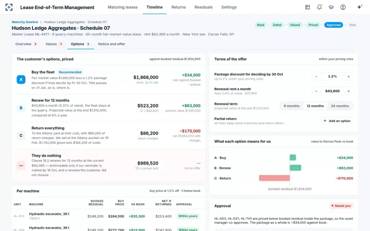Open the notifications bell
This screenshot has width=370, height=231.
point(319,7)
